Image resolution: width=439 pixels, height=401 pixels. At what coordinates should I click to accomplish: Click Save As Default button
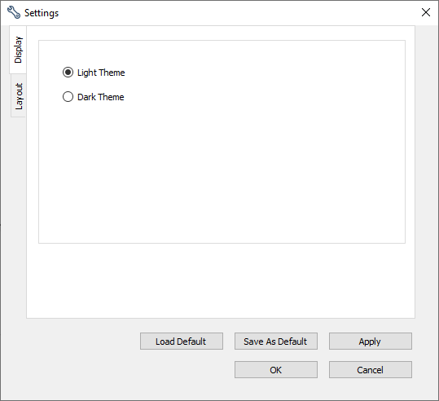coord(276,341)
